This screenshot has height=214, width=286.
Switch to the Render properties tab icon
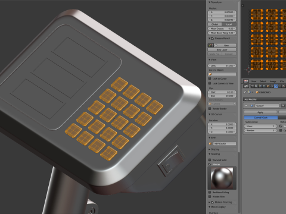252,86
